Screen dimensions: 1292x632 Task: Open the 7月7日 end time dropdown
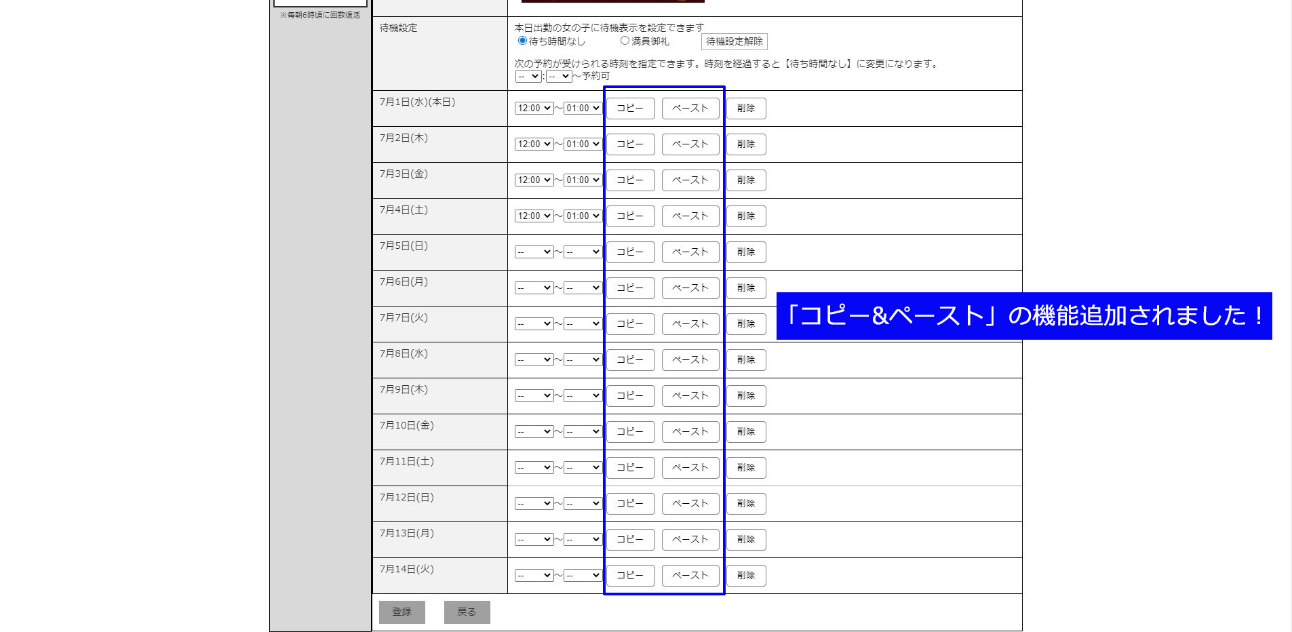point(583,324)
